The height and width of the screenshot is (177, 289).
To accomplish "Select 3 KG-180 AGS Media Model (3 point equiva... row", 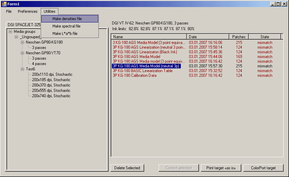I will [x=197, y=43].
